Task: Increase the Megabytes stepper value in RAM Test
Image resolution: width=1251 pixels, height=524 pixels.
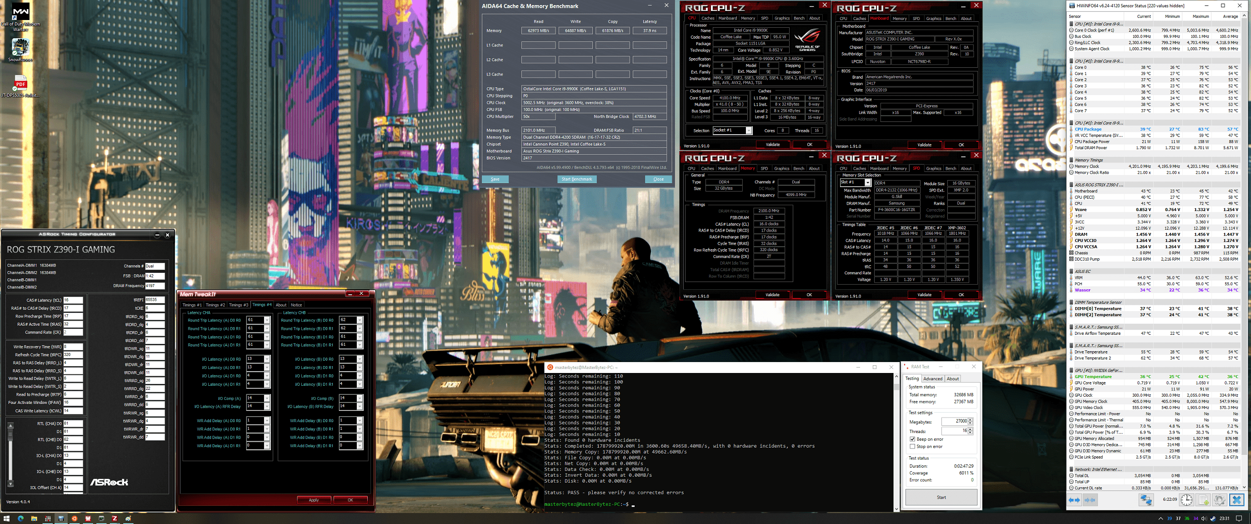Action: click(971, 419)
